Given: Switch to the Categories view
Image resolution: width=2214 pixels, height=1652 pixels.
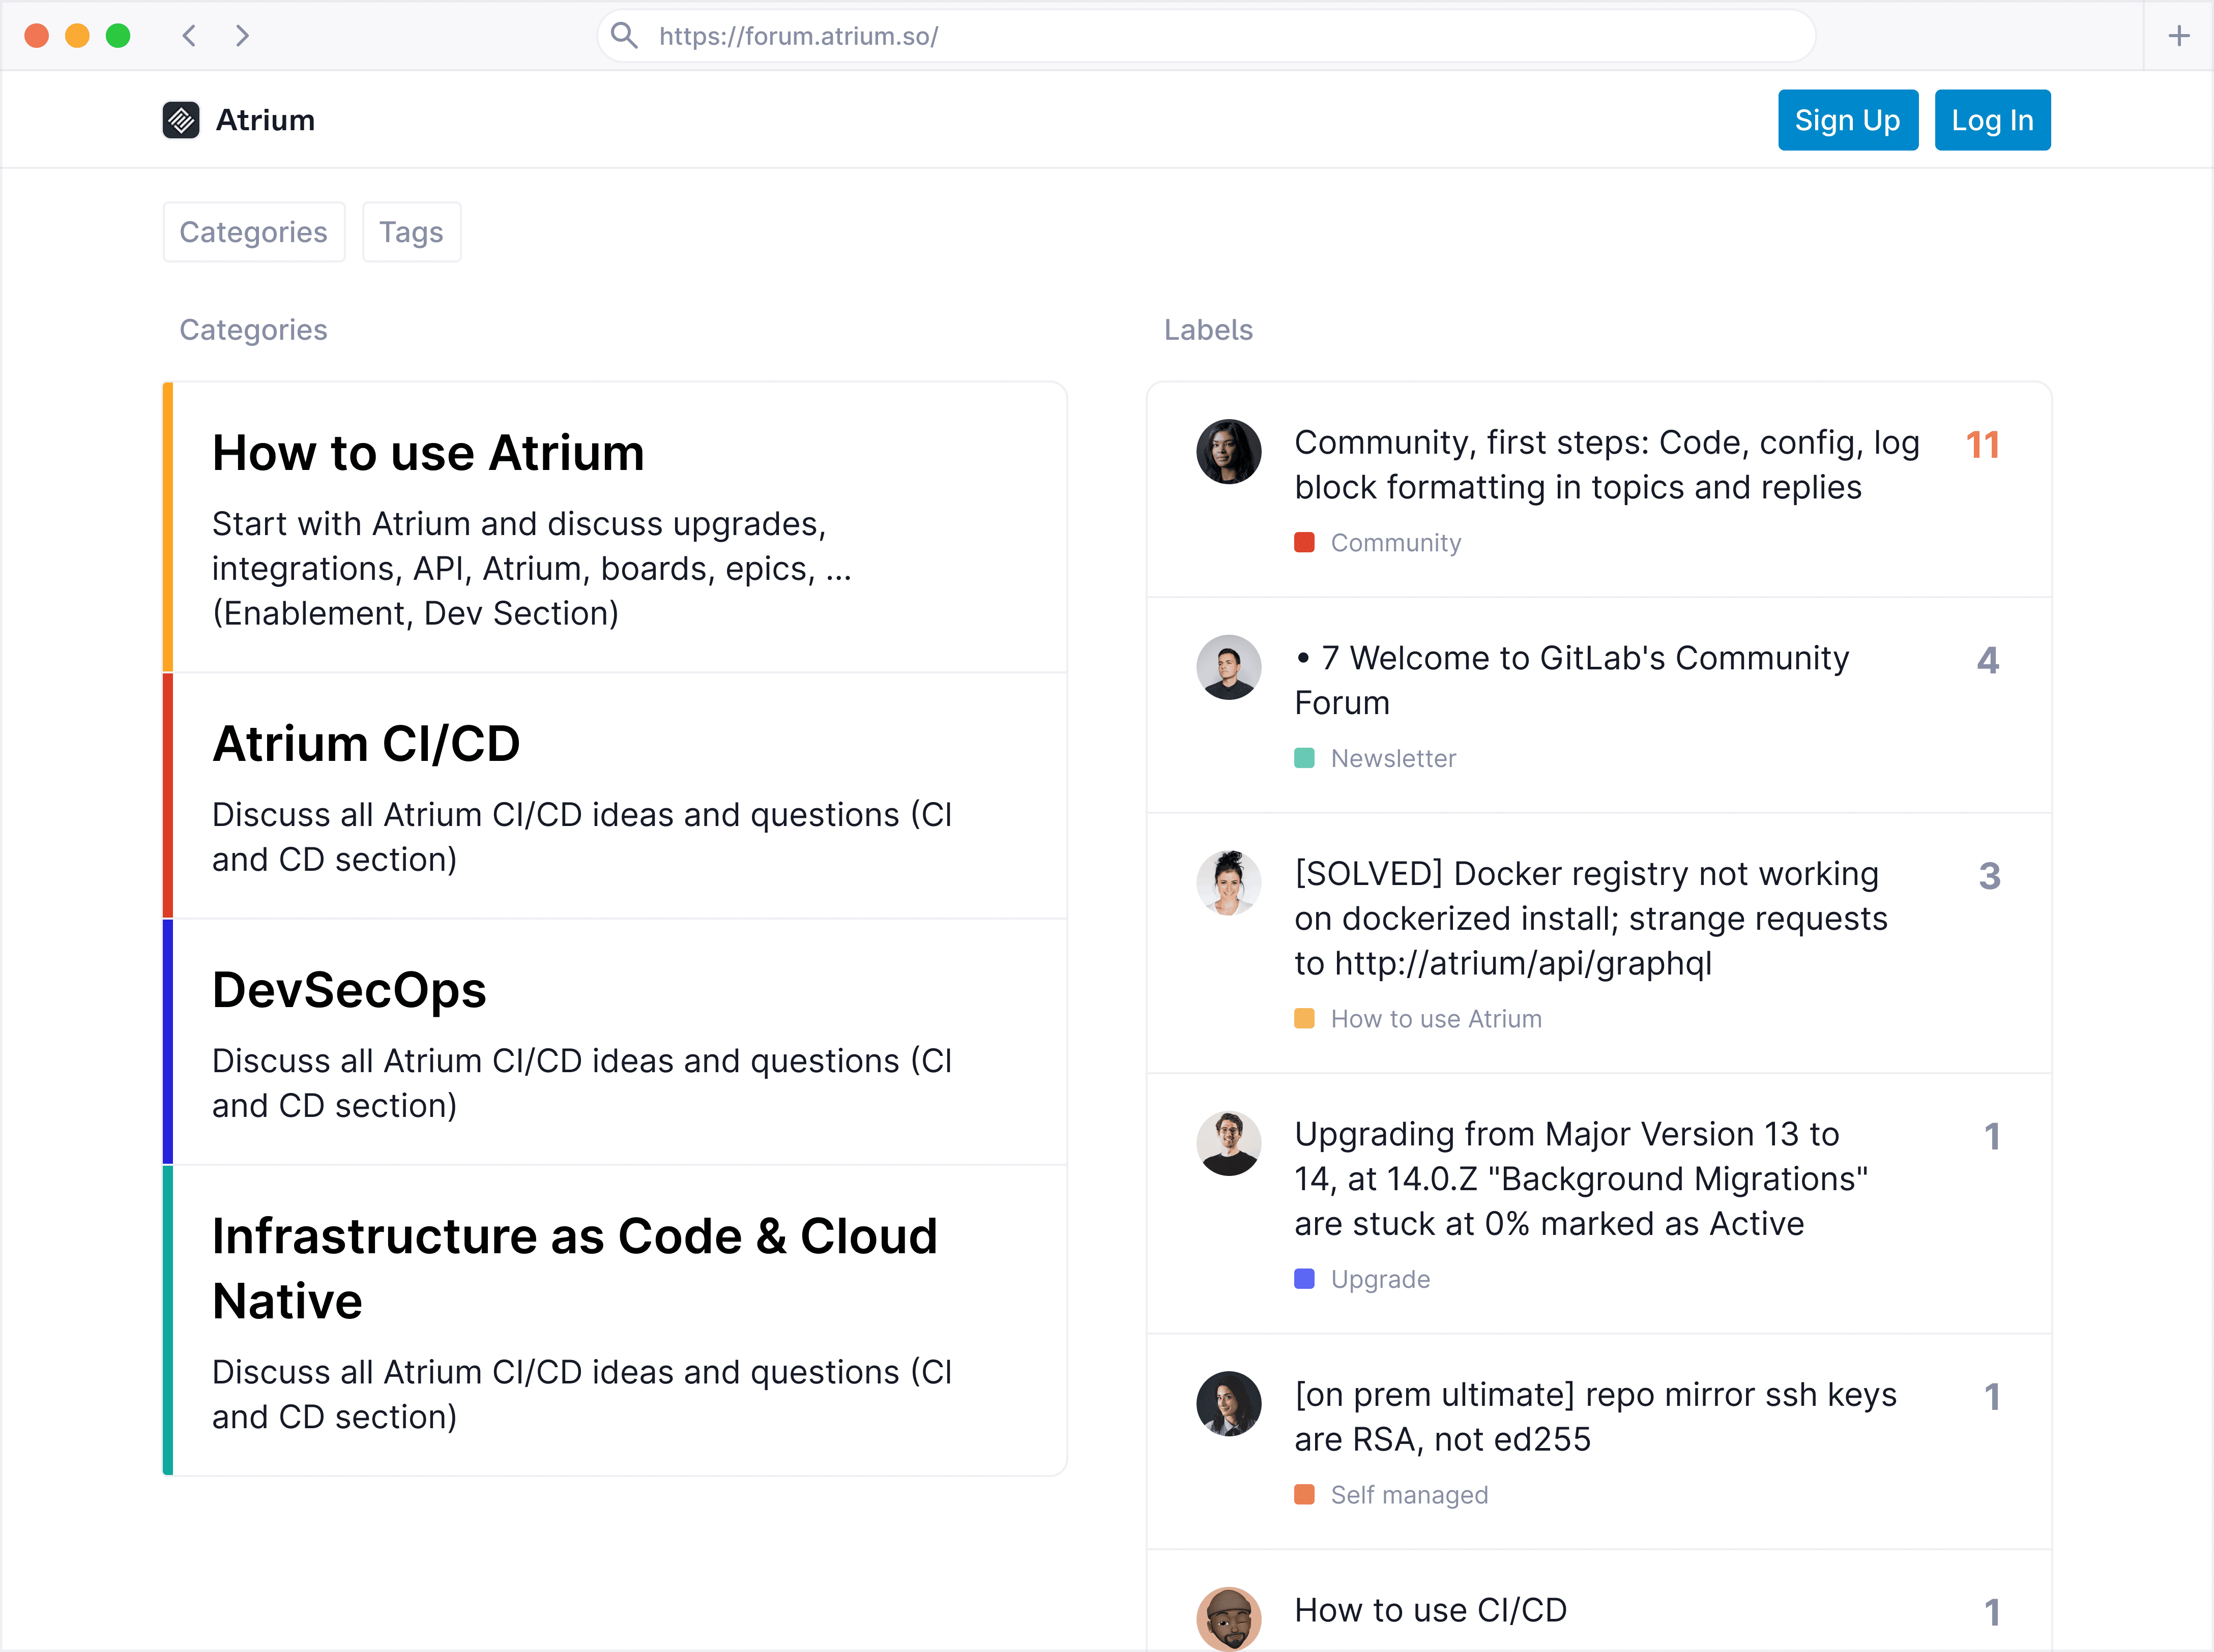Looking at the screenshot, I should pyautogui.click(x=253, y=231).
